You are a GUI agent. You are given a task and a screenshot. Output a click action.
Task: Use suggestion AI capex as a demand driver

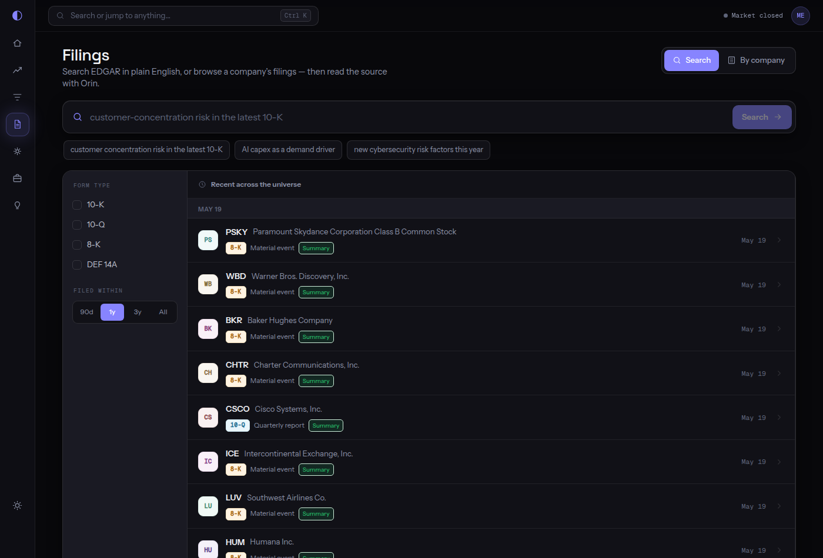288,150
